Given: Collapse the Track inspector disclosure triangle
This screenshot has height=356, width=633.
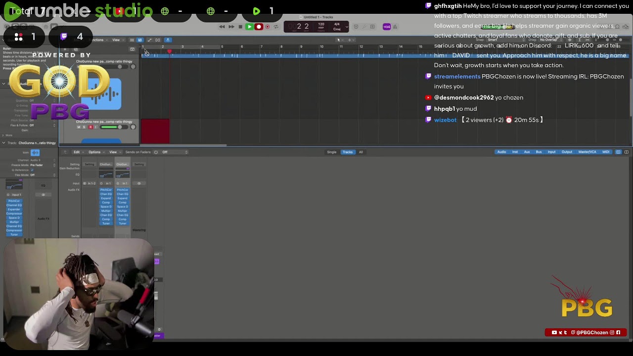Looking at the screenshot, I should [3, 143].
